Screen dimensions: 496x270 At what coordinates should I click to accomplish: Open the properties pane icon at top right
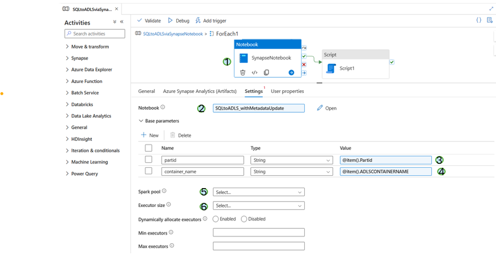click(490, 20)
